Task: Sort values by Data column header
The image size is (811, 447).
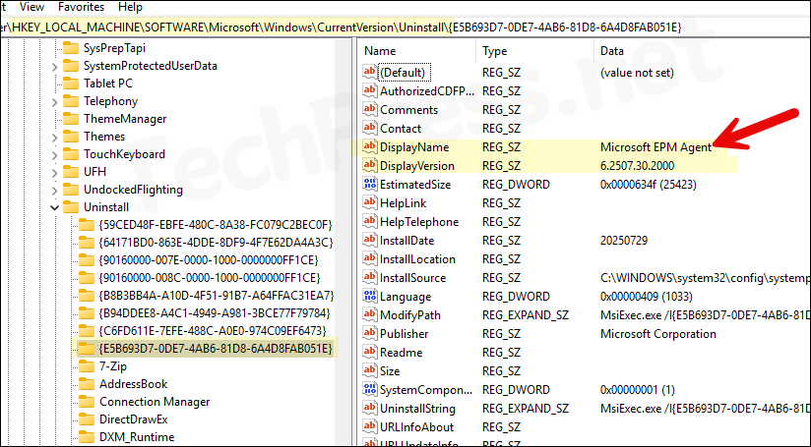Action: pyautogui.click(x=612, y=51)
